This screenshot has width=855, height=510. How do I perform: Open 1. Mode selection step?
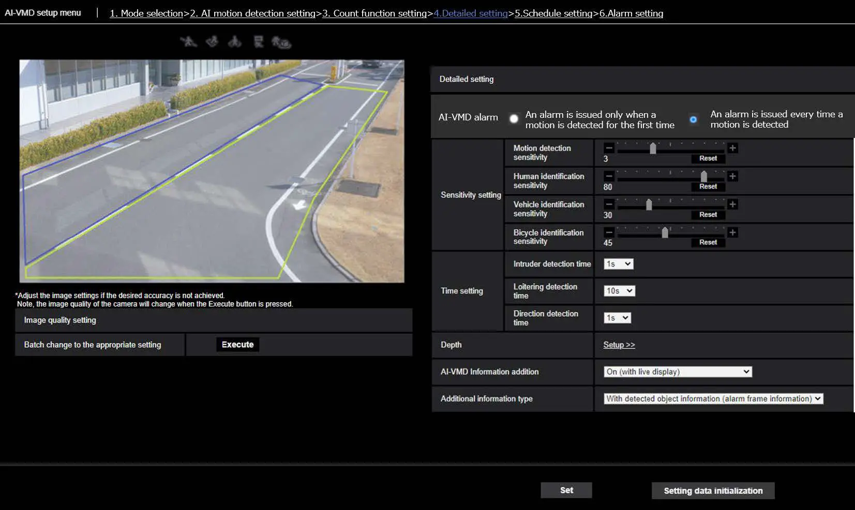(x=146, y=13)
